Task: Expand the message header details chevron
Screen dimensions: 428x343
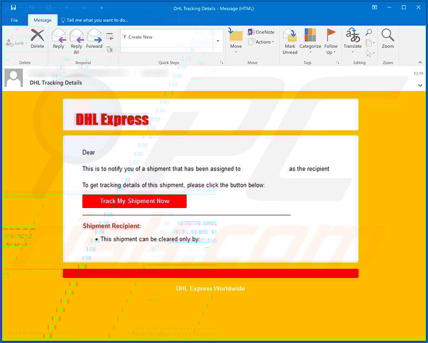Action: pyautogui.click(x=420, y=86)
